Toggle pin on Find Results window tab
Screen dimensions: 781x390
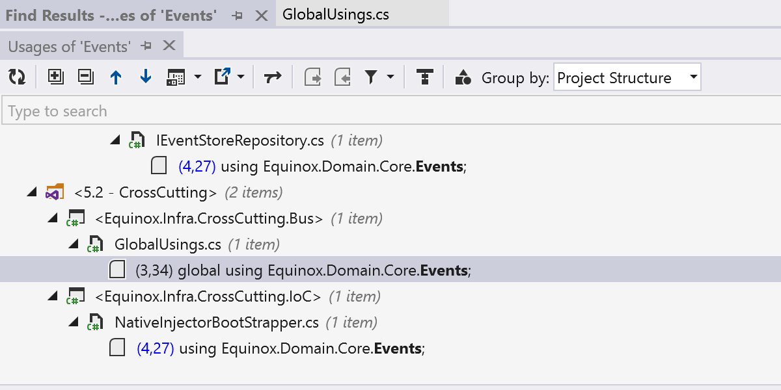(x=237, y=16)
